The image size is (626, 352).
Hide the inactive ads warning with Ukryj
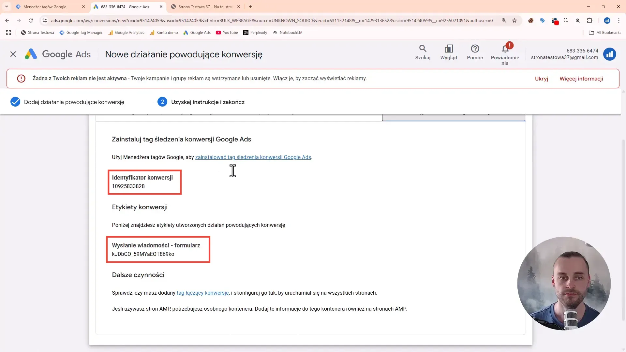pyautogui.click(x=541, y=79)
